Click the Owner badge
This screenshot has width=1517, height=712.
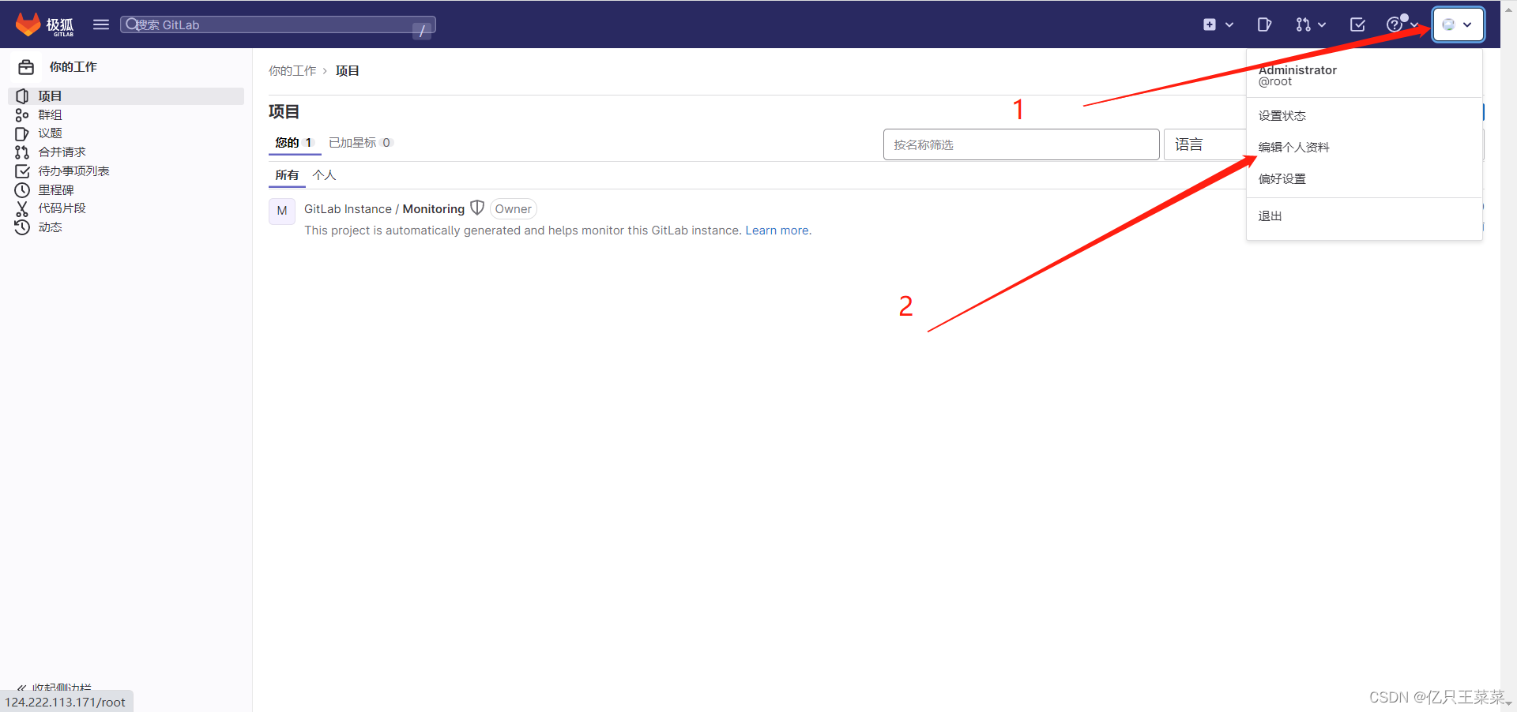(x=514, y=209)
